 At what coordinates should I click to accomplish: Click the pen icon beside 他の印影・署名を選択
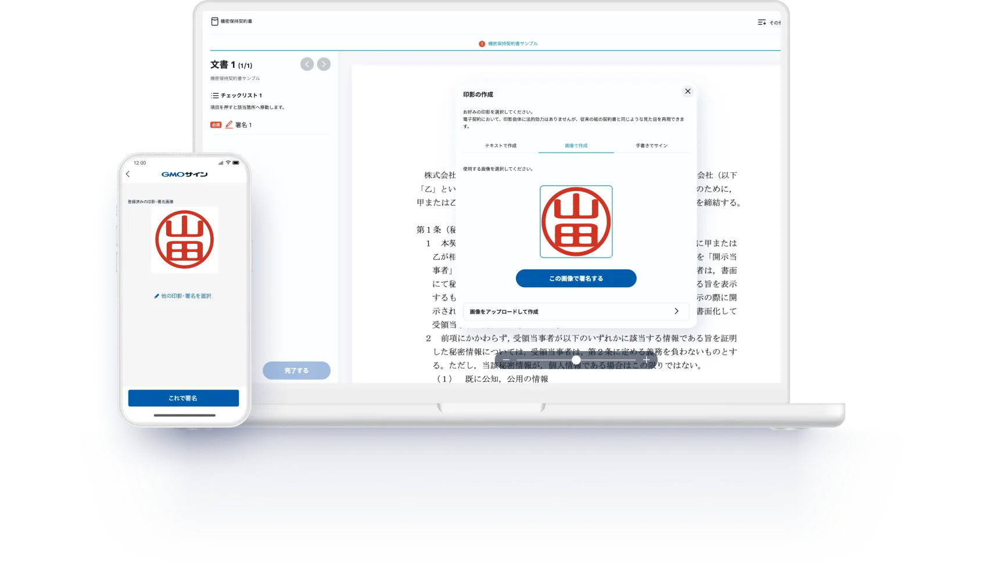[x=157, y=296]
